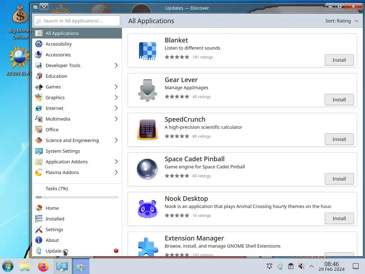The image size is (365, 274).
Task: Expand the Internet category chevron
Action: coord(116,108)
